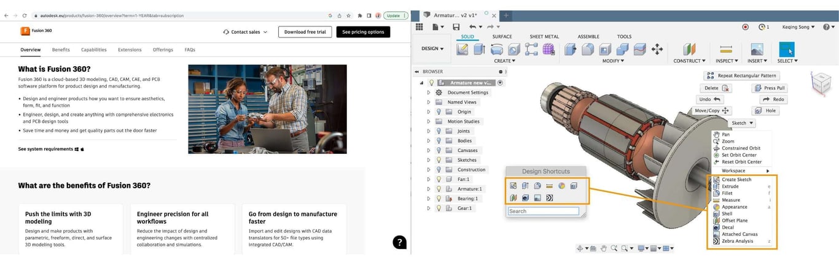This screenshot has height=265, width=839.
Task: Switch to the SHEET METAL tab
Action: [544, 37]
